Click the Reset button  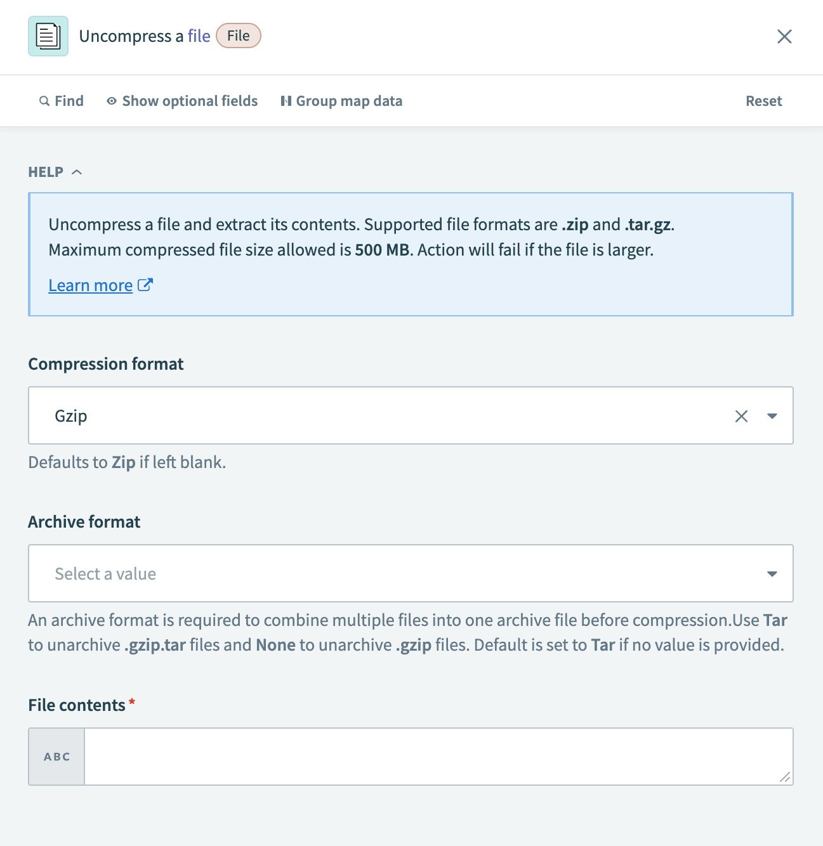tap(763, 101)
